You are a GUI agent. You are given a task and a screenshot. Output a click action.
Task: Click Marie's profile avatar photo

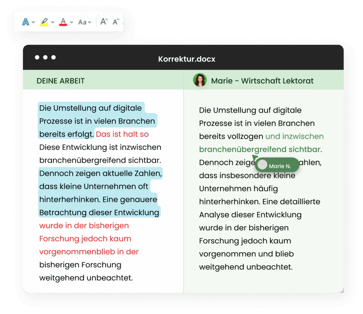200,80
